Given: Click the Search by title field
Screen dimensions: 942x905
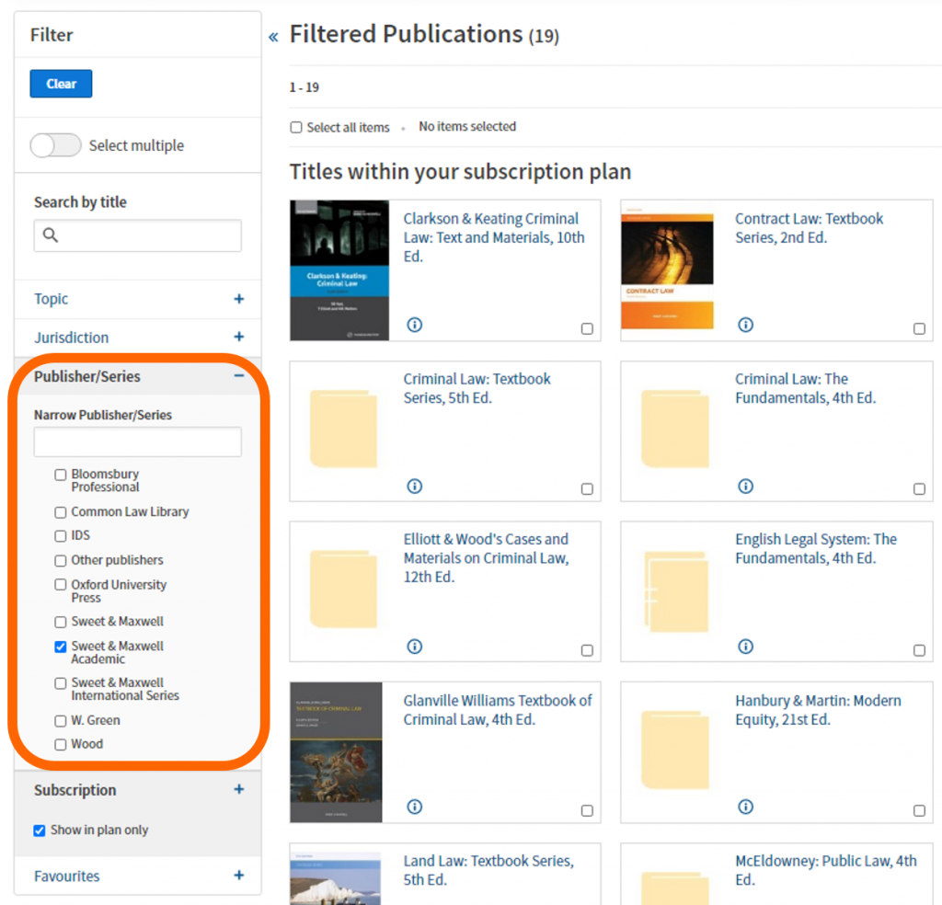Looking at the screenshot, I should tap(138, 235).
